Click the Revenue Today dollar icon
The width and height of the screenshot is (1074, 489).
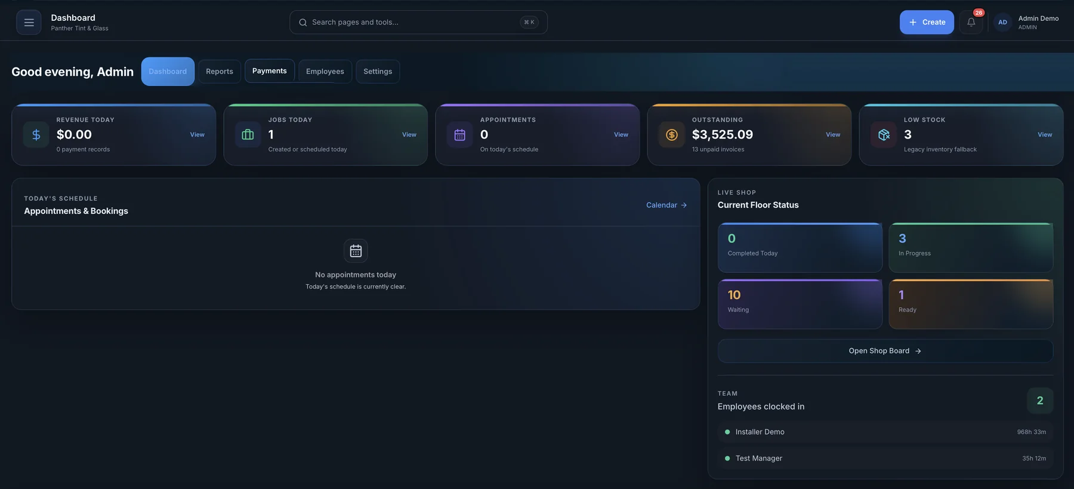(x=36, y=134)
